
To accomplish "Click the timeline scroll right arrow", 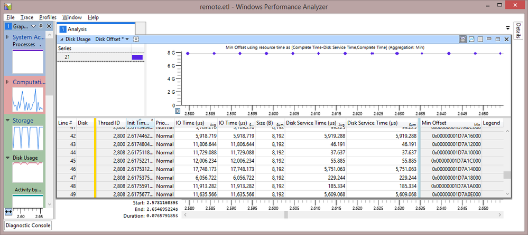I will pos(500,214).
